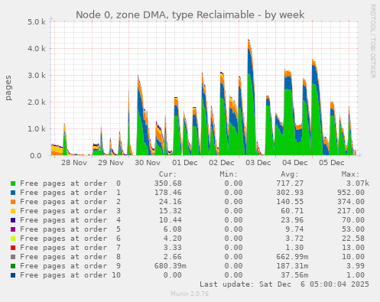Click max value 3.07k for order 0

pos(358,183)
